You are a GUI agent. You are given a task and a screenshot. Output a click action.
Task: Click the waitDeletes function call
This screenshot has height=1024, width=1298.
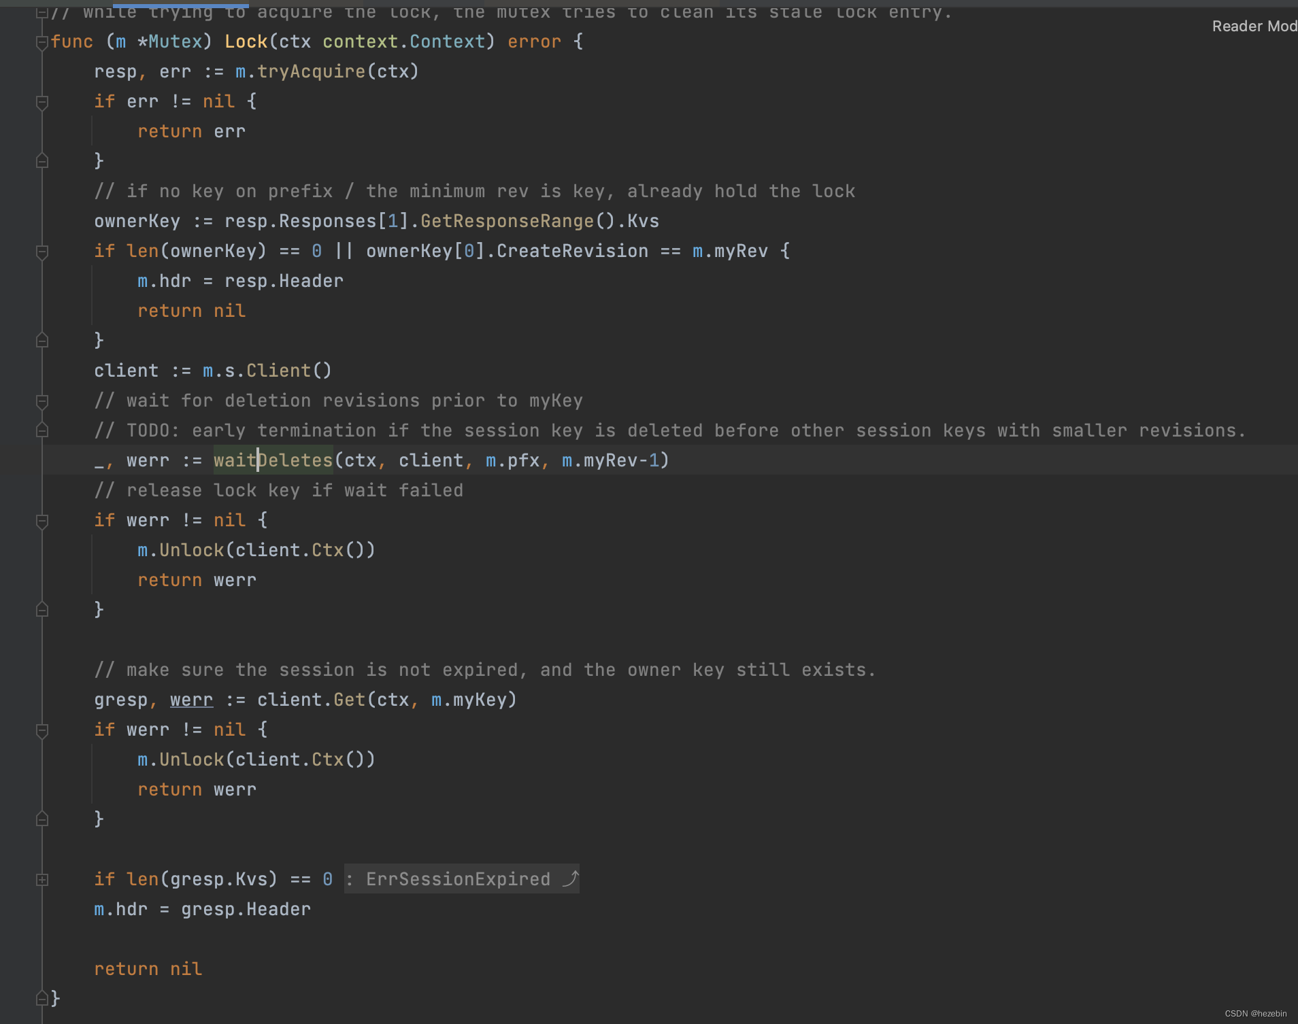point(273,461)
